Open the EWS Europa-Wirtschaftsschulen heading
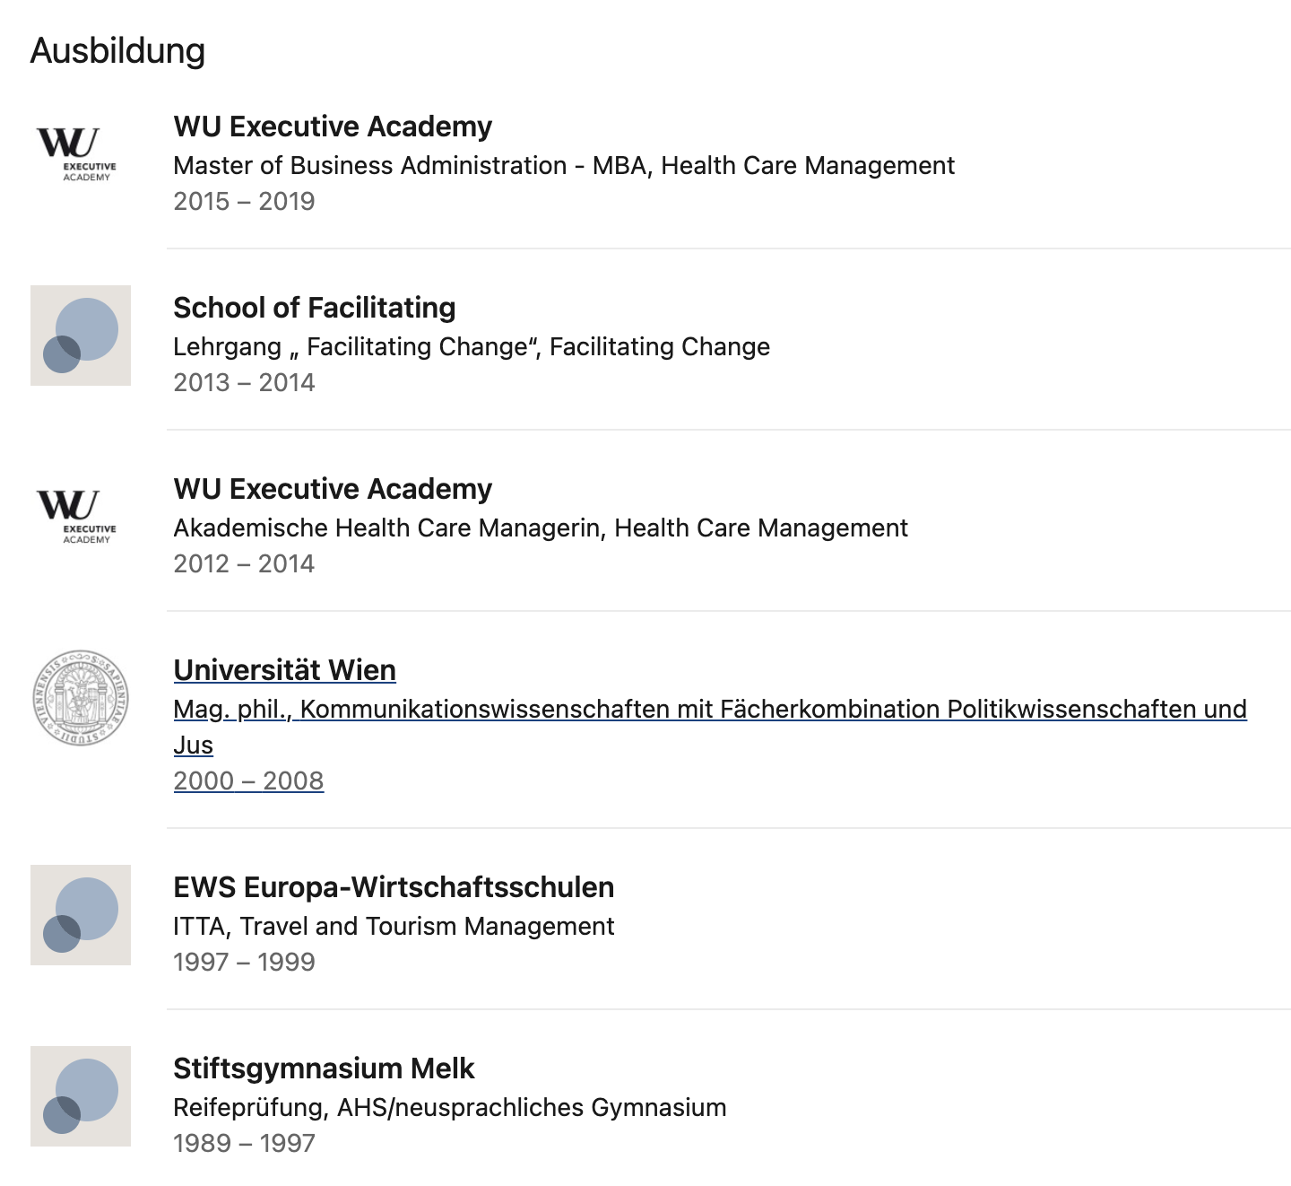1291x1186 pixels. pos(394,887)
